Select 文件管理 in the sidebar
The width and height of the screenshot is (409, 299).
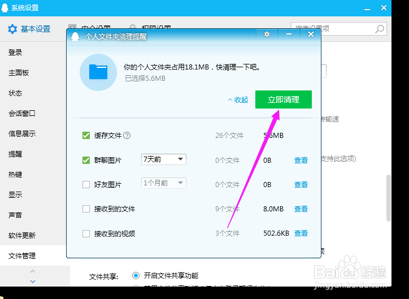tap(33, 256)
